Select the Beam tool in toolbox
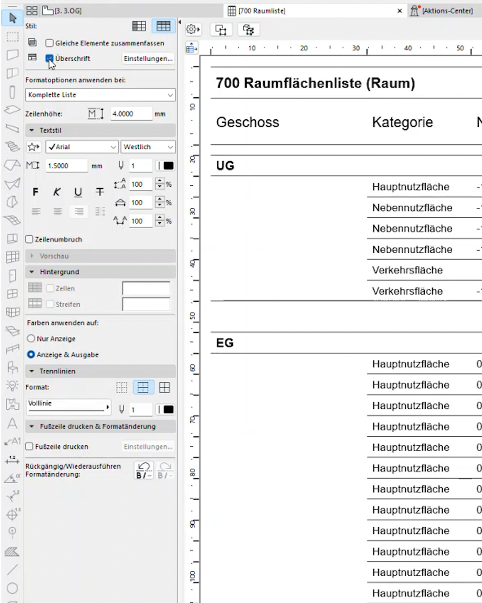Image resolution: width=482 pixels, height=603 pixels. (12, 128)
